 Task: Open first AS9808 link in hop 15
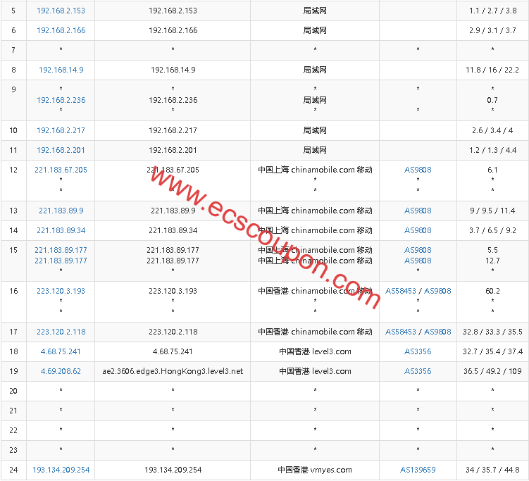[x=418, y=250]
